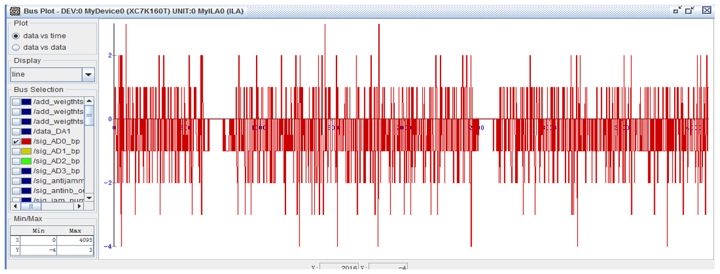Maximize the Bus Plot internal window
This screenshot has width=720, height=274.
pos(689,11)
